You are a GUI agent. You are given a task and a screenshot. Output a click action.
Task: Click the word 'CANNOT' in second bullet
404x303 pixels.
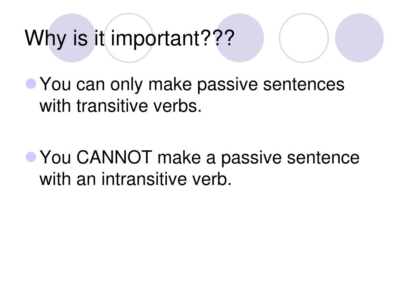[x=114, y=157]
